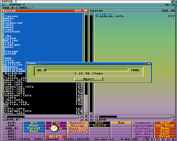Screen dimensions: 177x141
Task: Abort the copy operation
Action: pyautogui.click(x=88, y=79)
